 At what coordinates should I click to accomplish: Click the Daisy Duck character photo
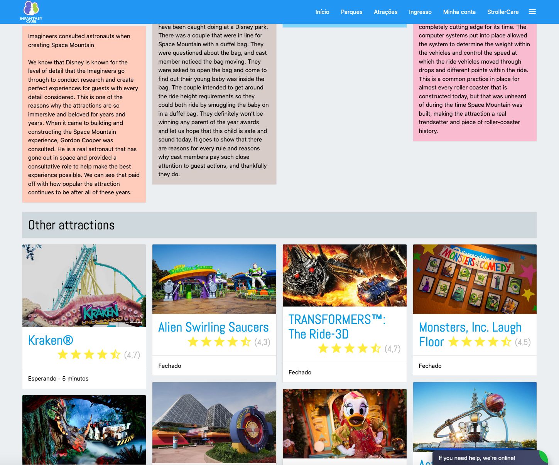pos(345,423)
